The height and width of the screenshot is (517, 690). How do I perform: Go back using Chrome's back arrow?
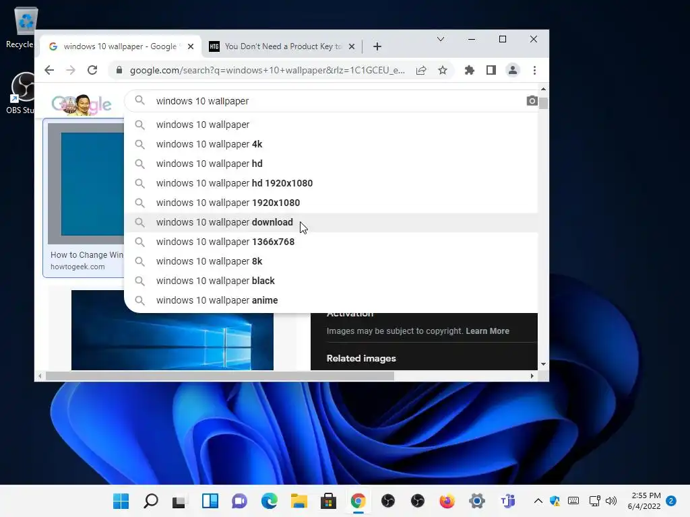[x=49, y=70]
